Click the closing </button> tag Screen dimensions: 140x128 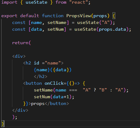(x=57, y=103)
